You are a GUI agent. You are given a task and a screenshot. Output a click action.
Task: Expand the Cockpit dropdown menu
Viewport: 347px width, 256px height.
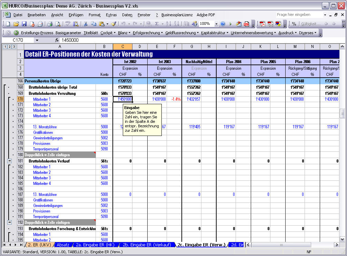(x=108, y=33)
